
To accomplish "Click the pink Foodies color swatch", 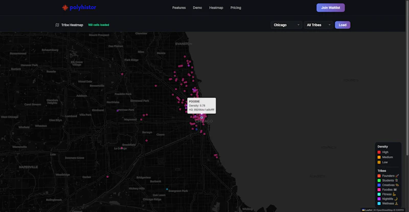I will [379, 190].
